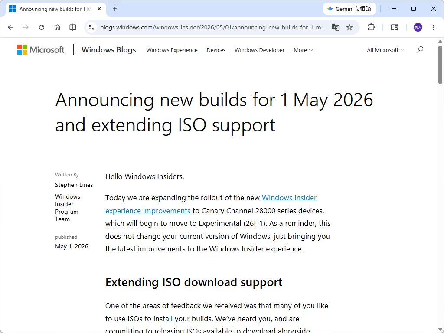Click the Microsoft logo
The image size is (444, 333).
pos(41,50)
